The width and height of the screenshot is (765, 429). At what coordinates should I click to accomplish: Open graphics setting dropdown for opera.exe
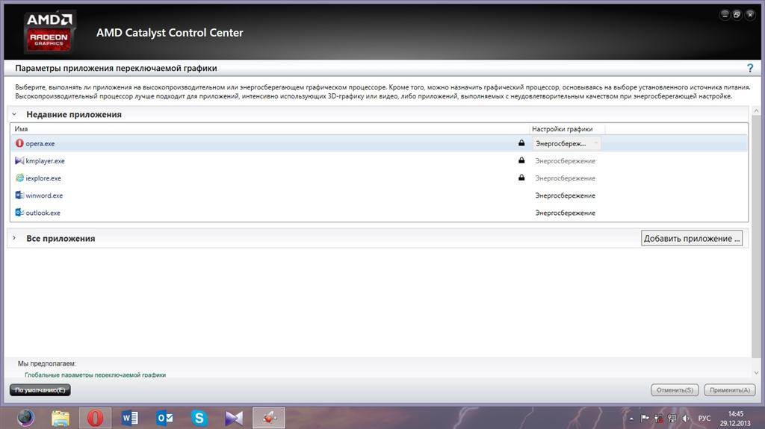pos(566,143)
